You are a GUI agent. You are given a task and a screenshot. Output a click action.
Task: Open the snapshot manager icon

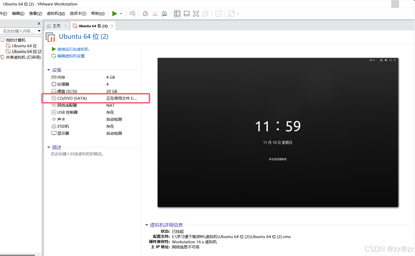tap(164, 14)
